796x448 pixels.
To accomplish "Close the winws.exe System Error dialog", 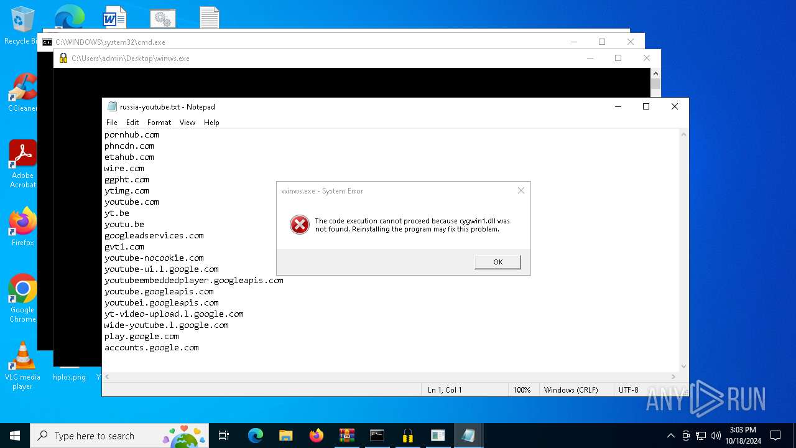I will pyautogui.click(x=521, y=190).
